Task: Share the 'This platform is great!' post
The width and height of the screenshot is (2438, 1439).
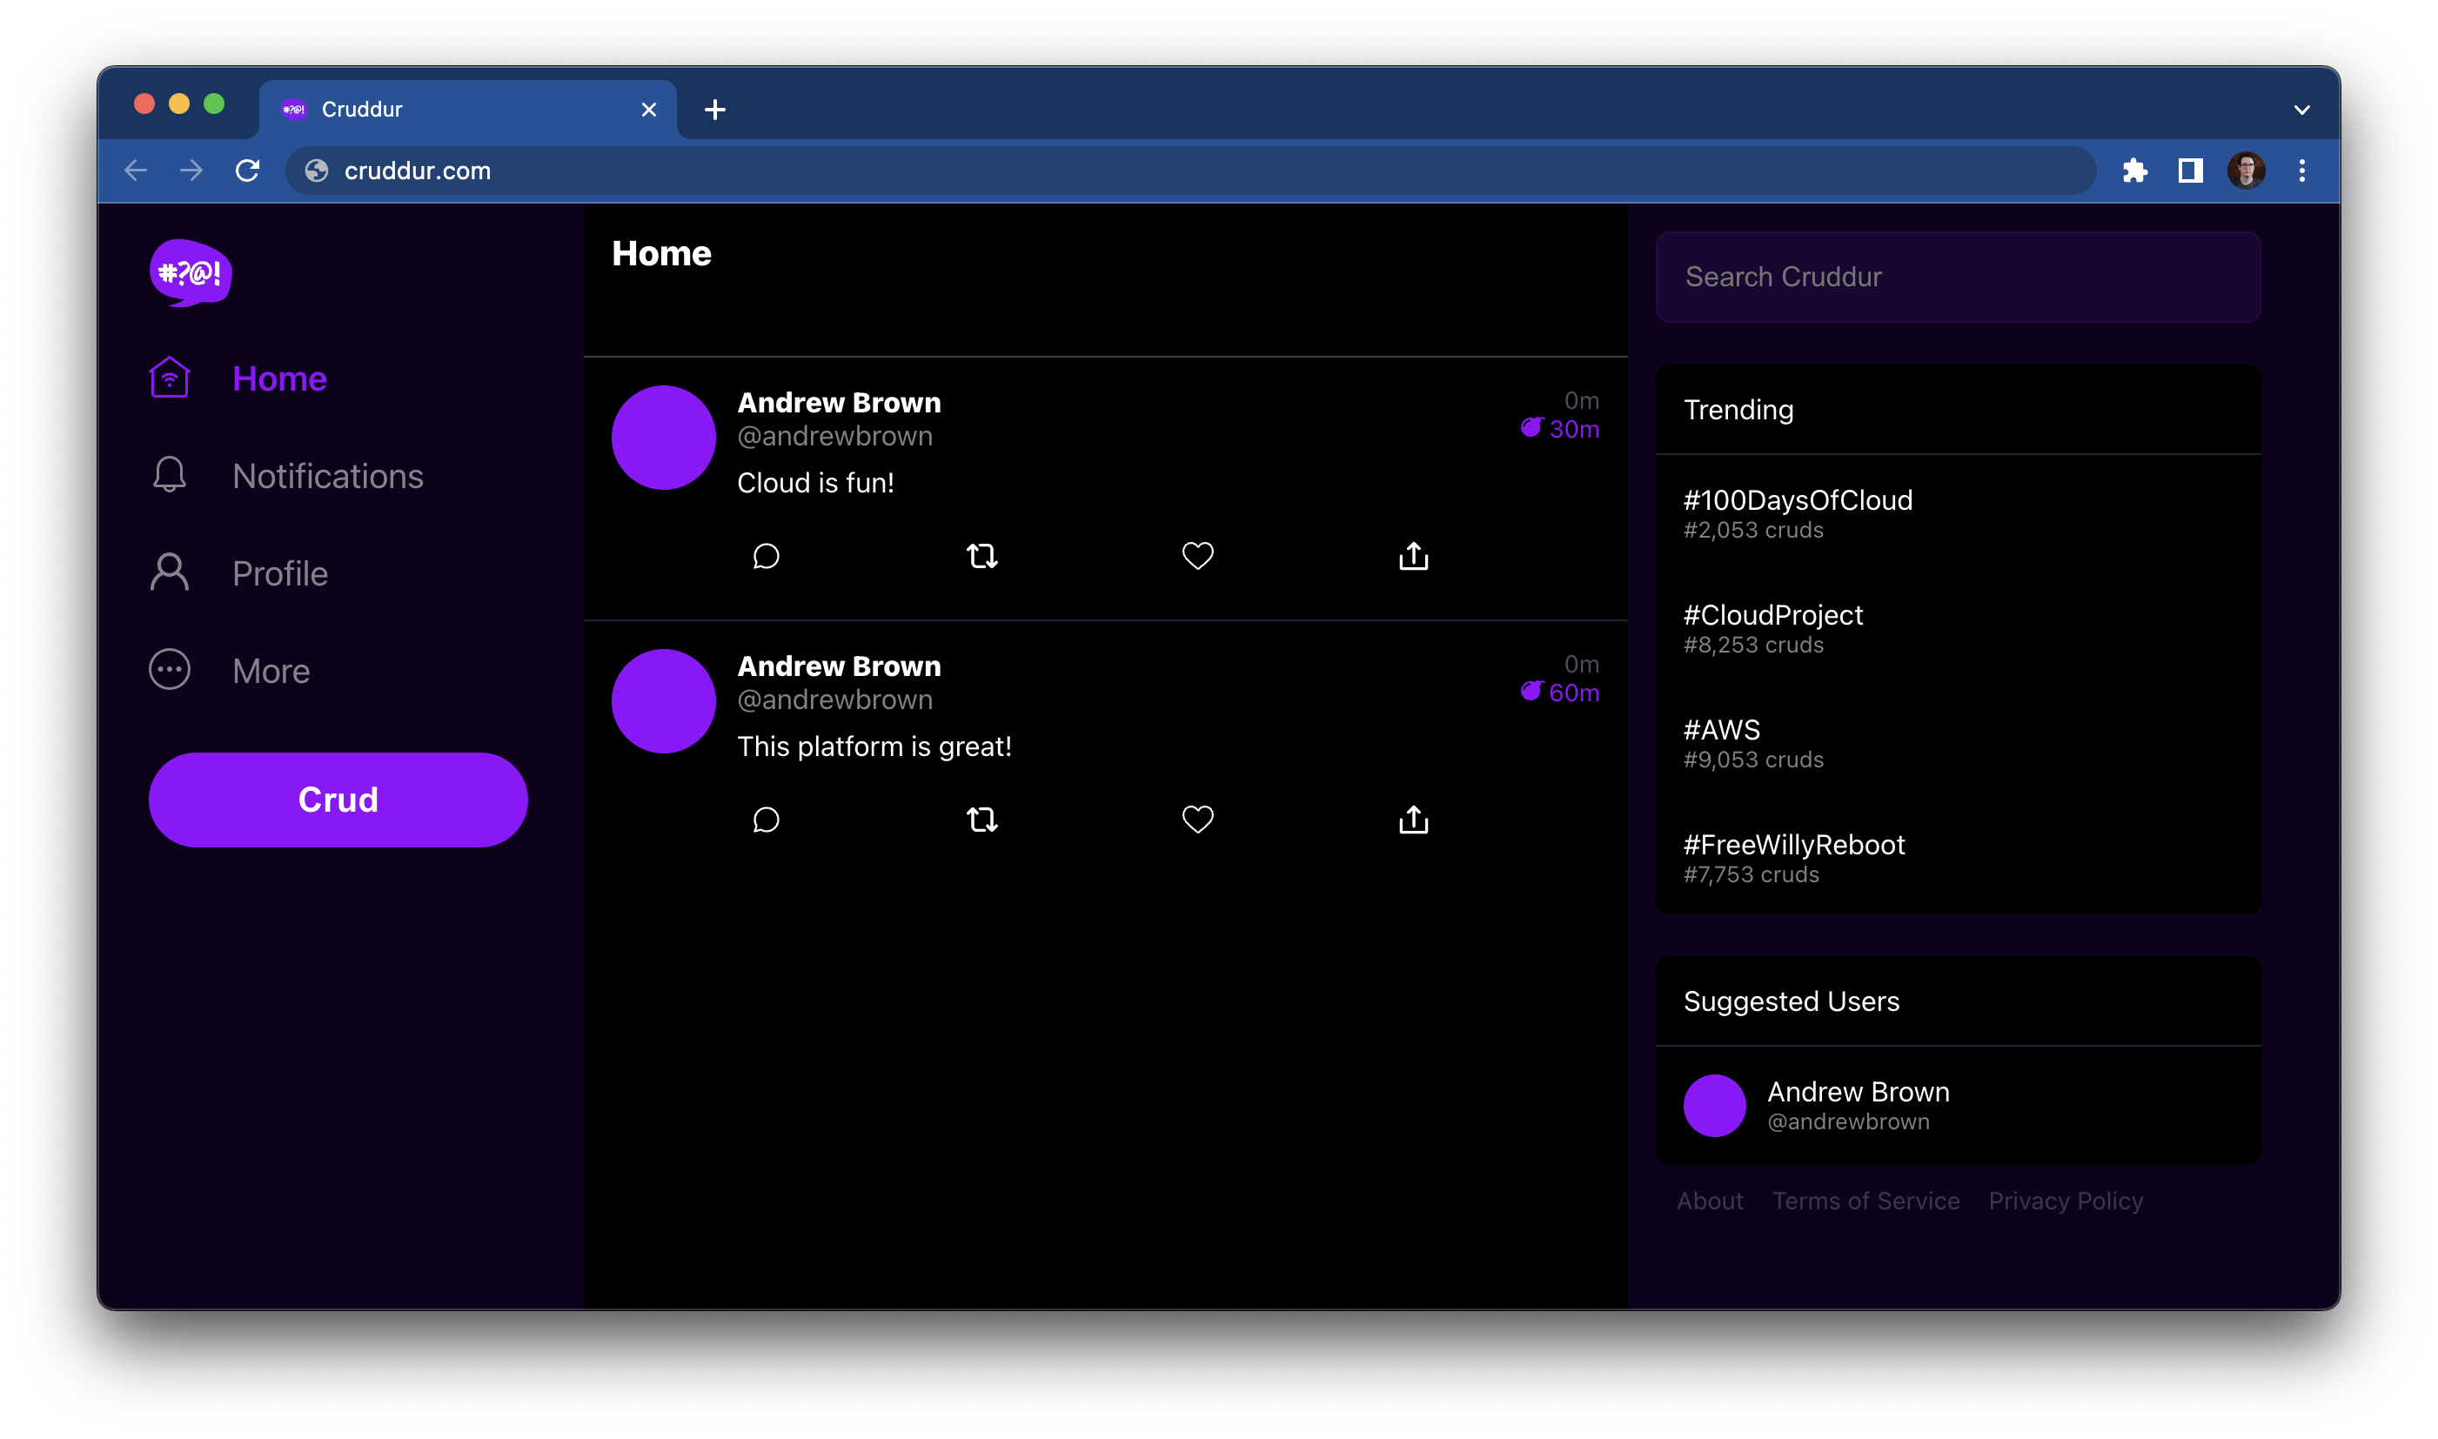Action: point(1413,820)
